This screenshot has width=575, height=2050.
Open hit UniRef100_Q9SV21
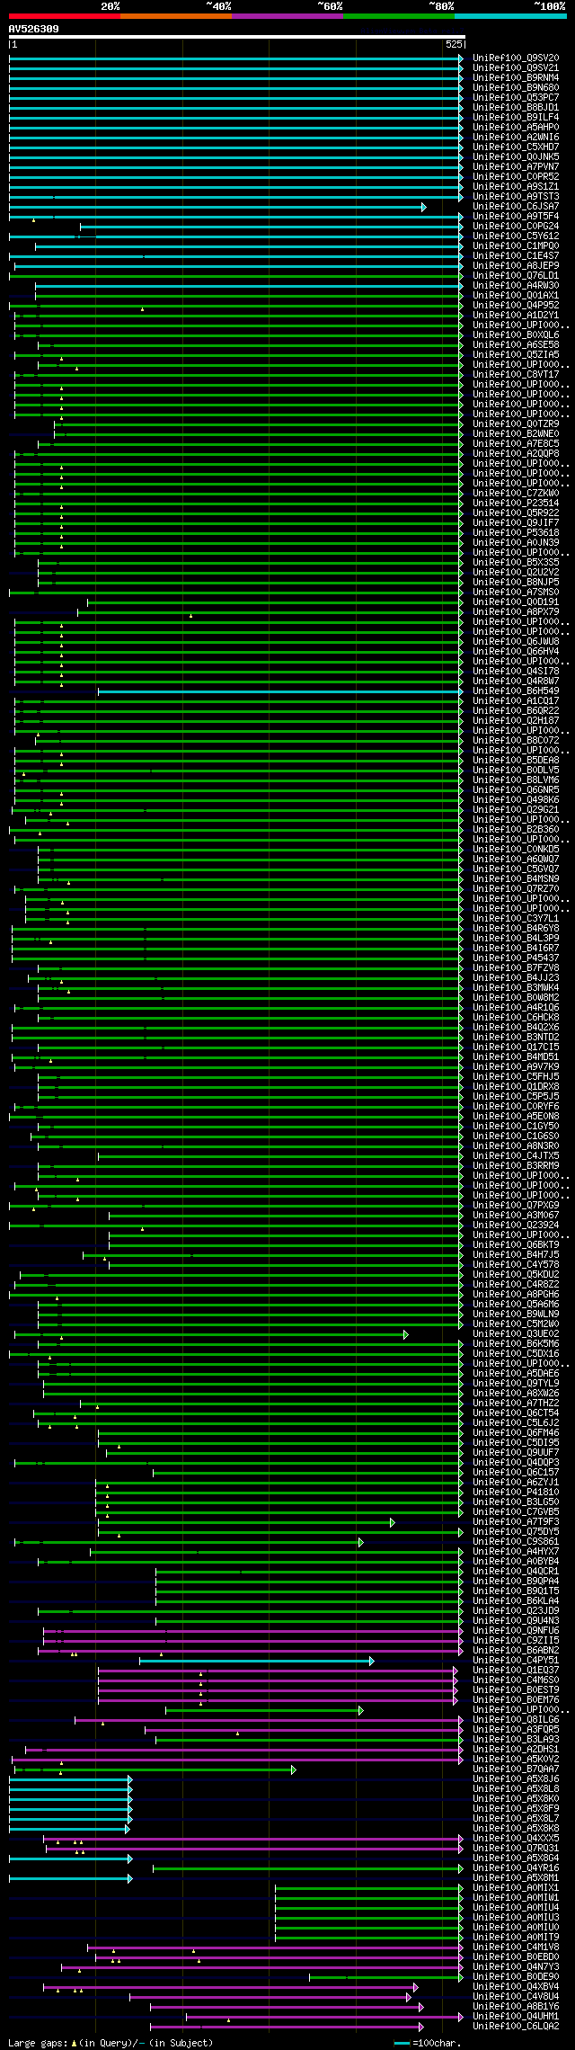[516, 67]
